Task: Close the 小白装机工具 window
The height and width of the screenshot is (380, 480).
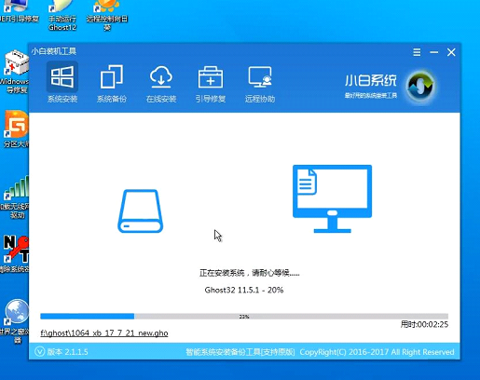Action: pos(451,52)
